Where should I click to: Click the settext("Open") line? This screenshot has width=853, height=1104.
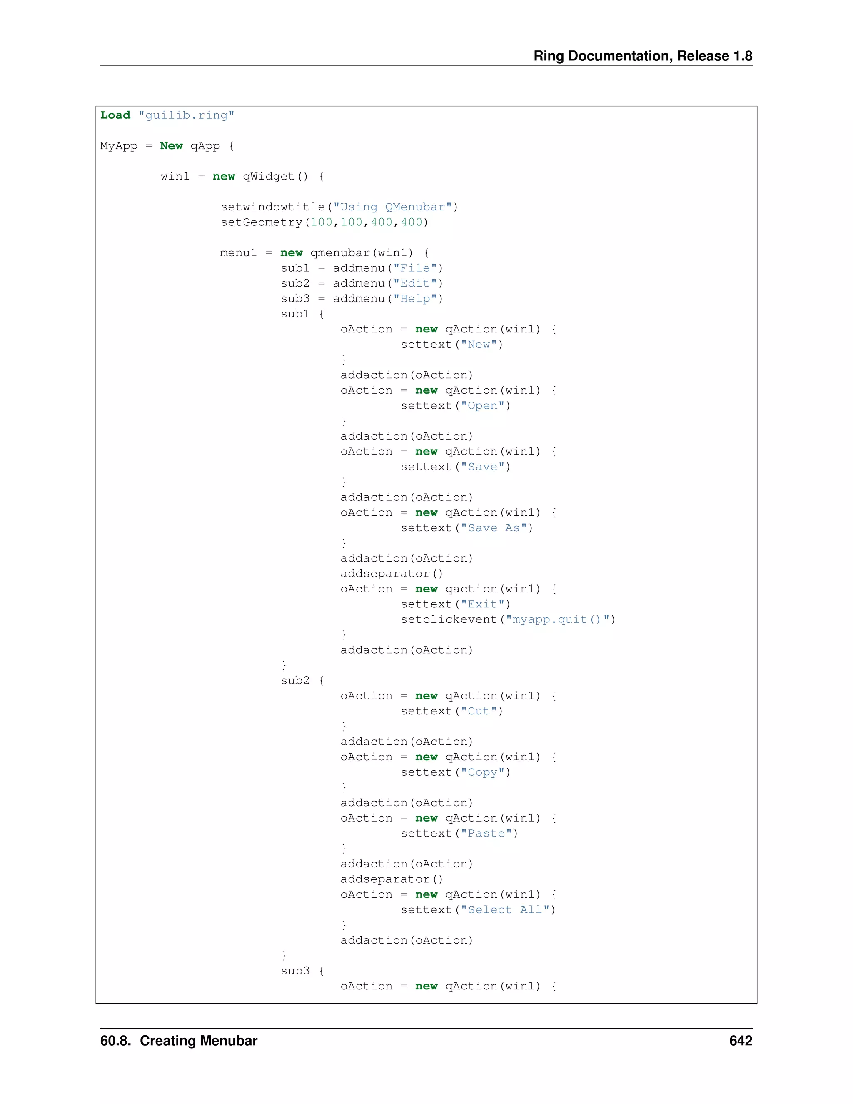click(455, 406)
